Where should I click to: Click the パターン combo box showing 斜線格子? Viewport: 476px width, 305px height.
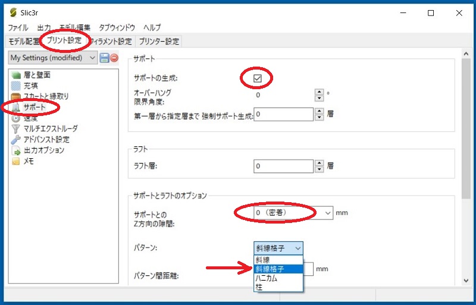click(278, 249)
